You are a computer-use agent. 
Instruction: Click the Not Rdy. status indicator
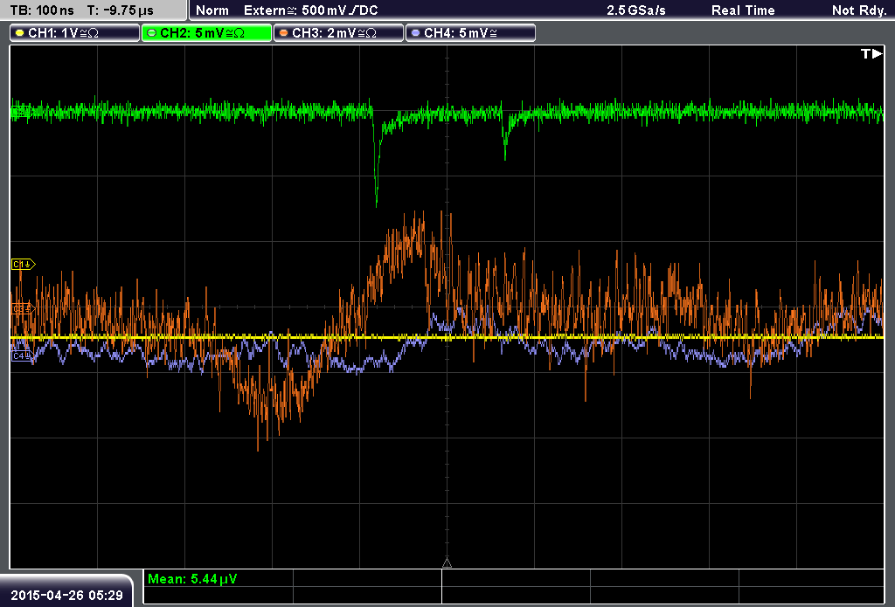pyautogui.click(x=858, y=10)
